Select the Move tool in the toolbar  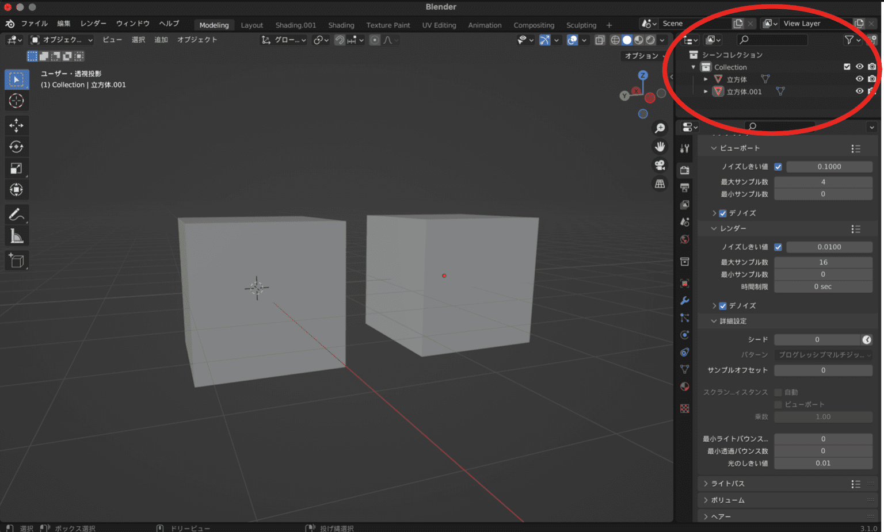tap(17, 125)
